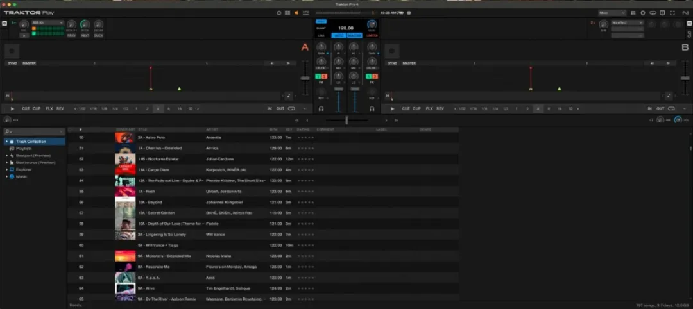Expand Deck A advanced panel arrow
The image size is (693, 309).
tap(305, 108)
